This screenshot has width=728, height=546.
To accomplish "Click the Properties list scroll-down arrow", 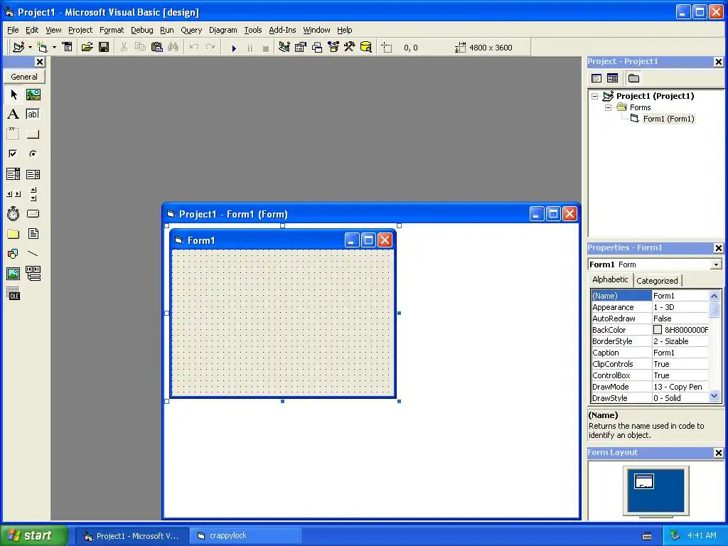I will [x=714, y=397].
